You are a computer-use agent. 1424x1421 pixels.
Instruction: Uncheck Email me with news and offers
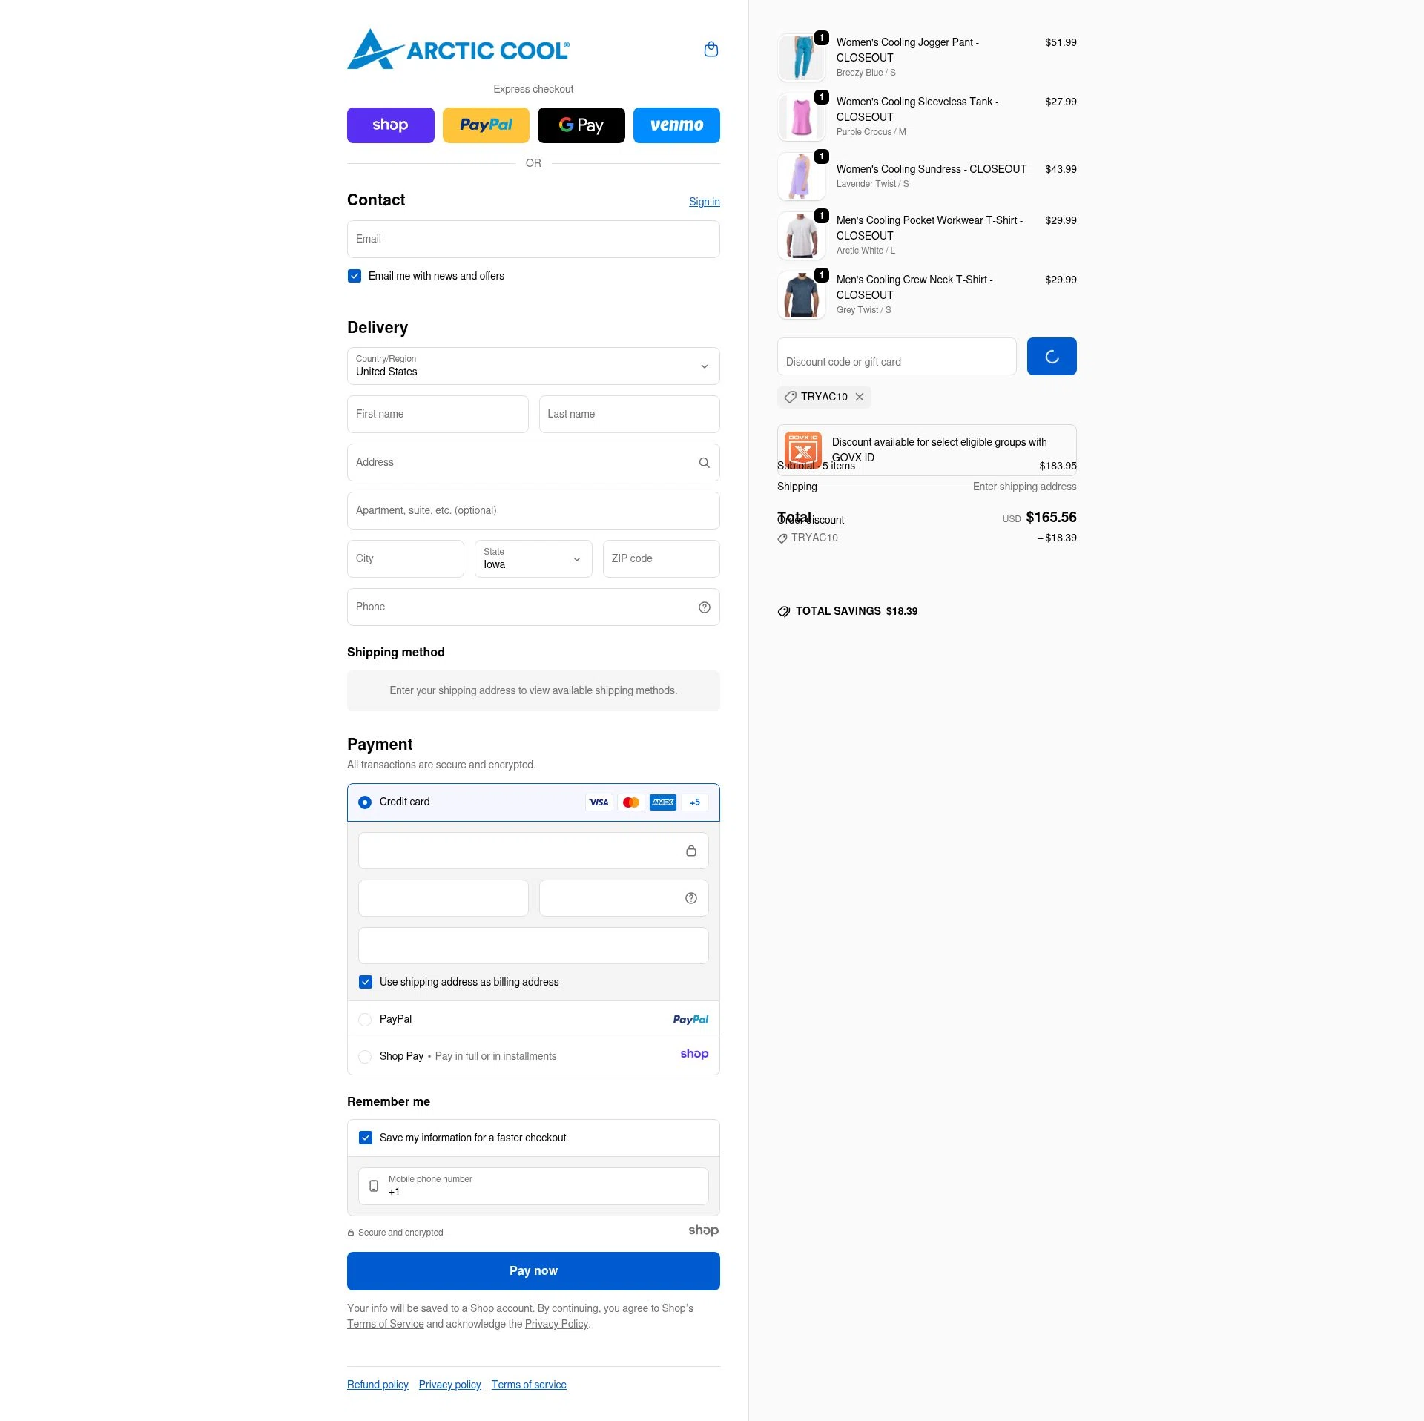point(355,276)
